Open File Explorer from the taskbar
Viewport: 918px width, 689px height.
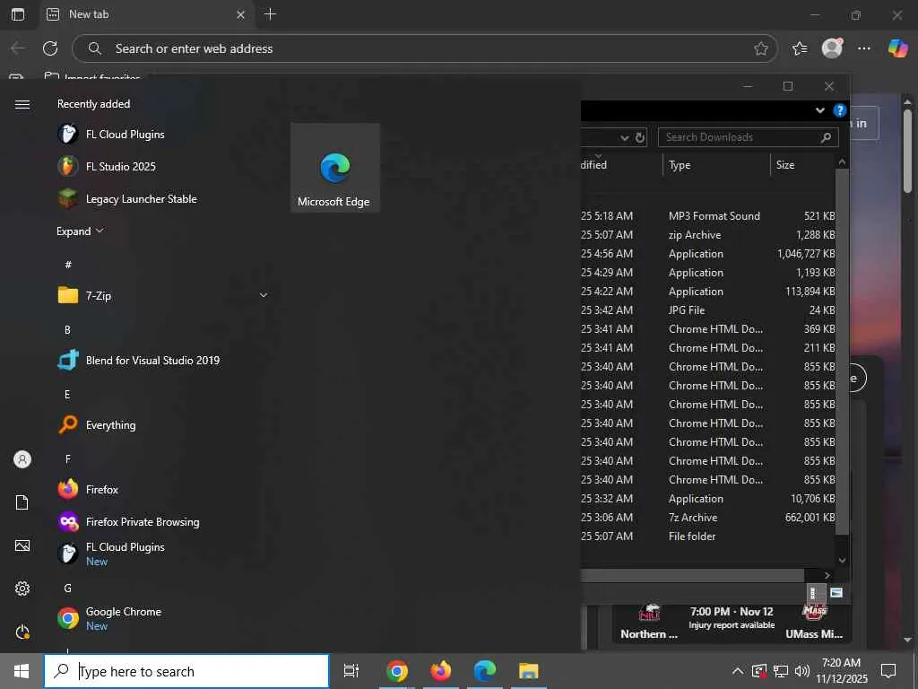pos(529,671)
